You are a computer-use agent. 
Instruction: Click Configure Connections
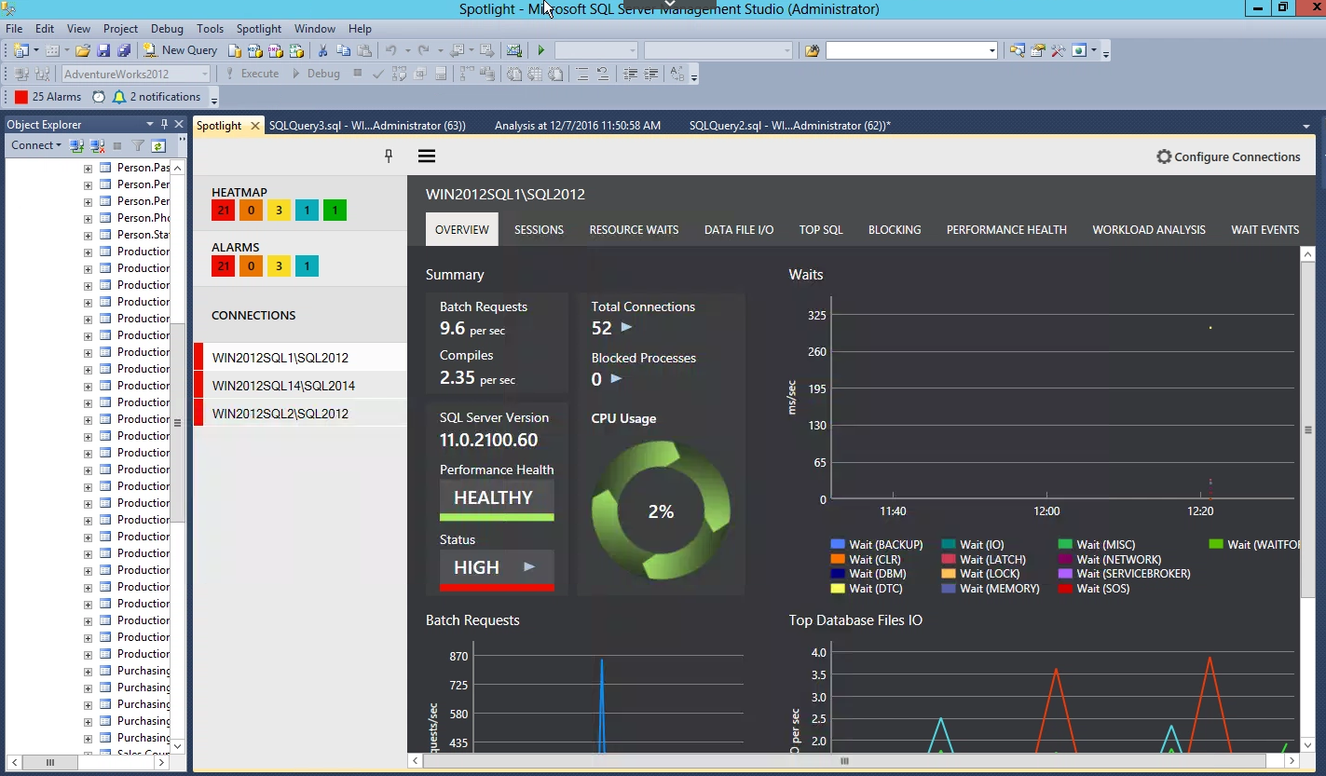[x=1228, y=157]
